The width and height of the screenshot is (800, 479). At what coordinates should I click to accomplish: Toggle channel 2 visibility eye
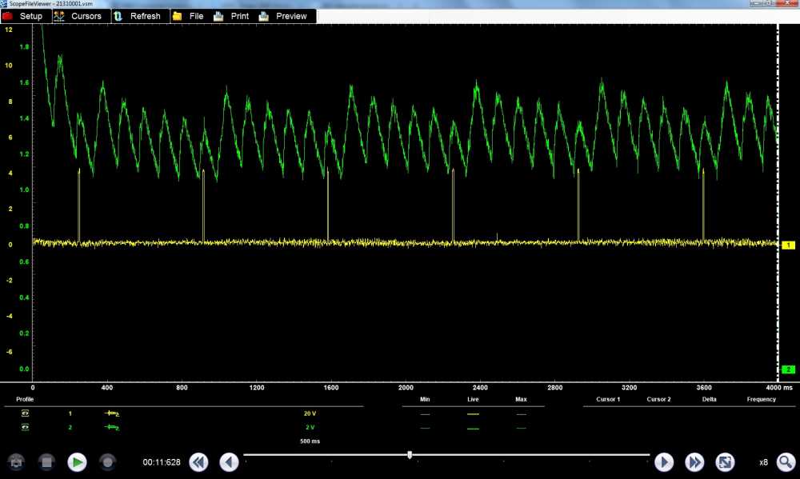(26, 428)
